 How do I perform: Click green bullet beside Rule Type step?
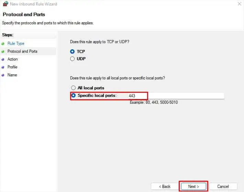pyautogui.click(x=3, y=44)
